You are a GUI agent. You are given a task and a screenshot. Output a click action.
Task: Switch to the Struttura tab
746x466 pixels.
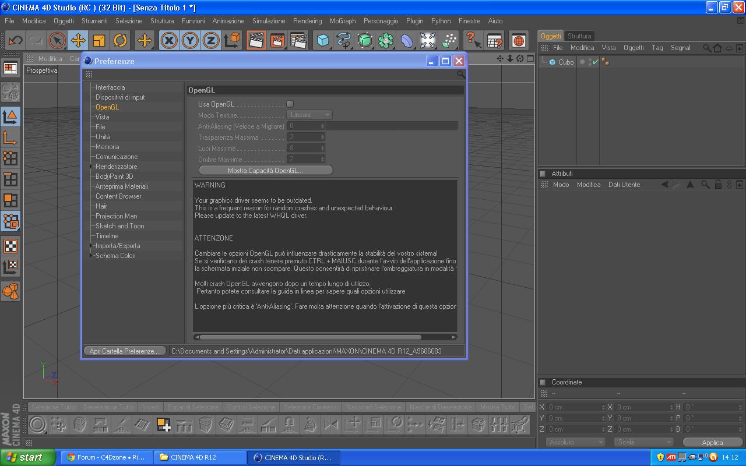point(579,36)
